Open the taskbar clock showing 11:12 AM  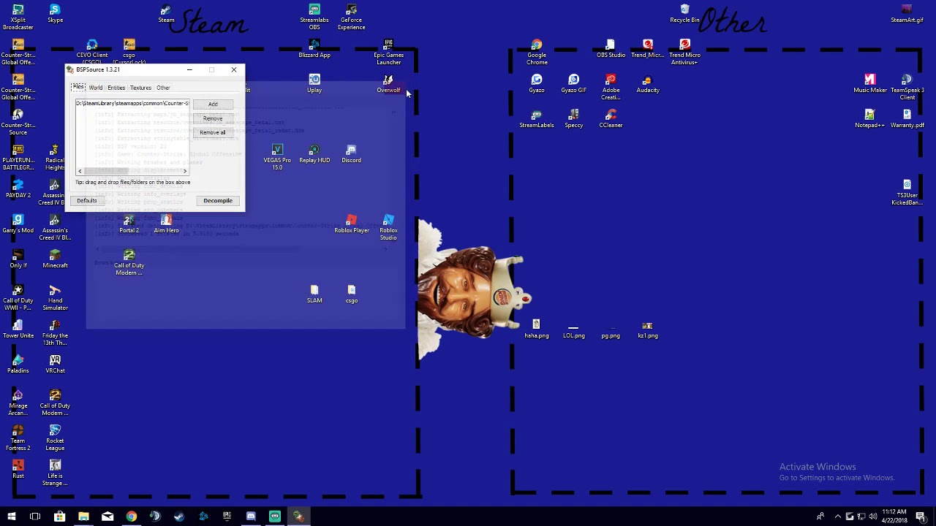[x=894, y=517]
